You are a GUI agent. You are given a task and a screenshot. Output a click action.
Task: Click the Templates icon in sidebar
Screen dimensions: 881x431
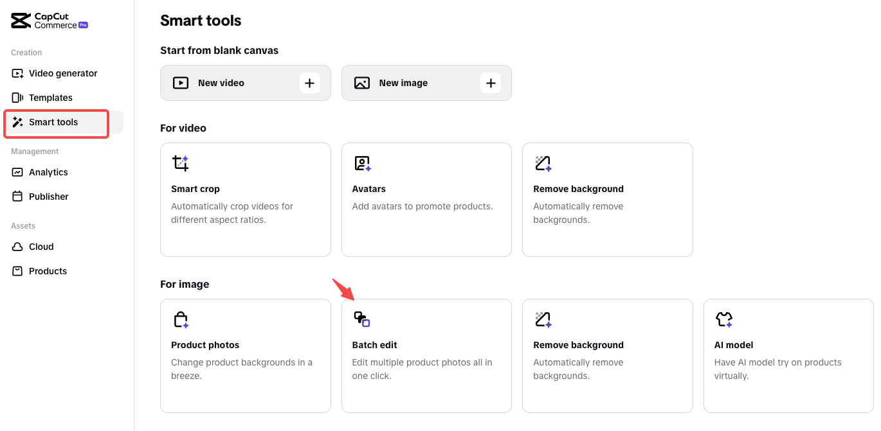point(18,98)
